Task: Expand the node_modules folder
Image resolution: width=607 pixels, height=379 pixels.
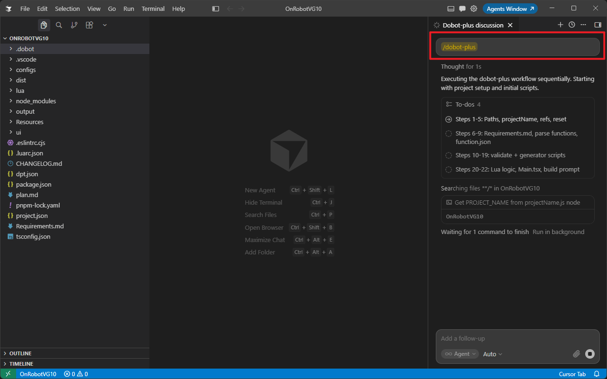Action: pos(74,101)
